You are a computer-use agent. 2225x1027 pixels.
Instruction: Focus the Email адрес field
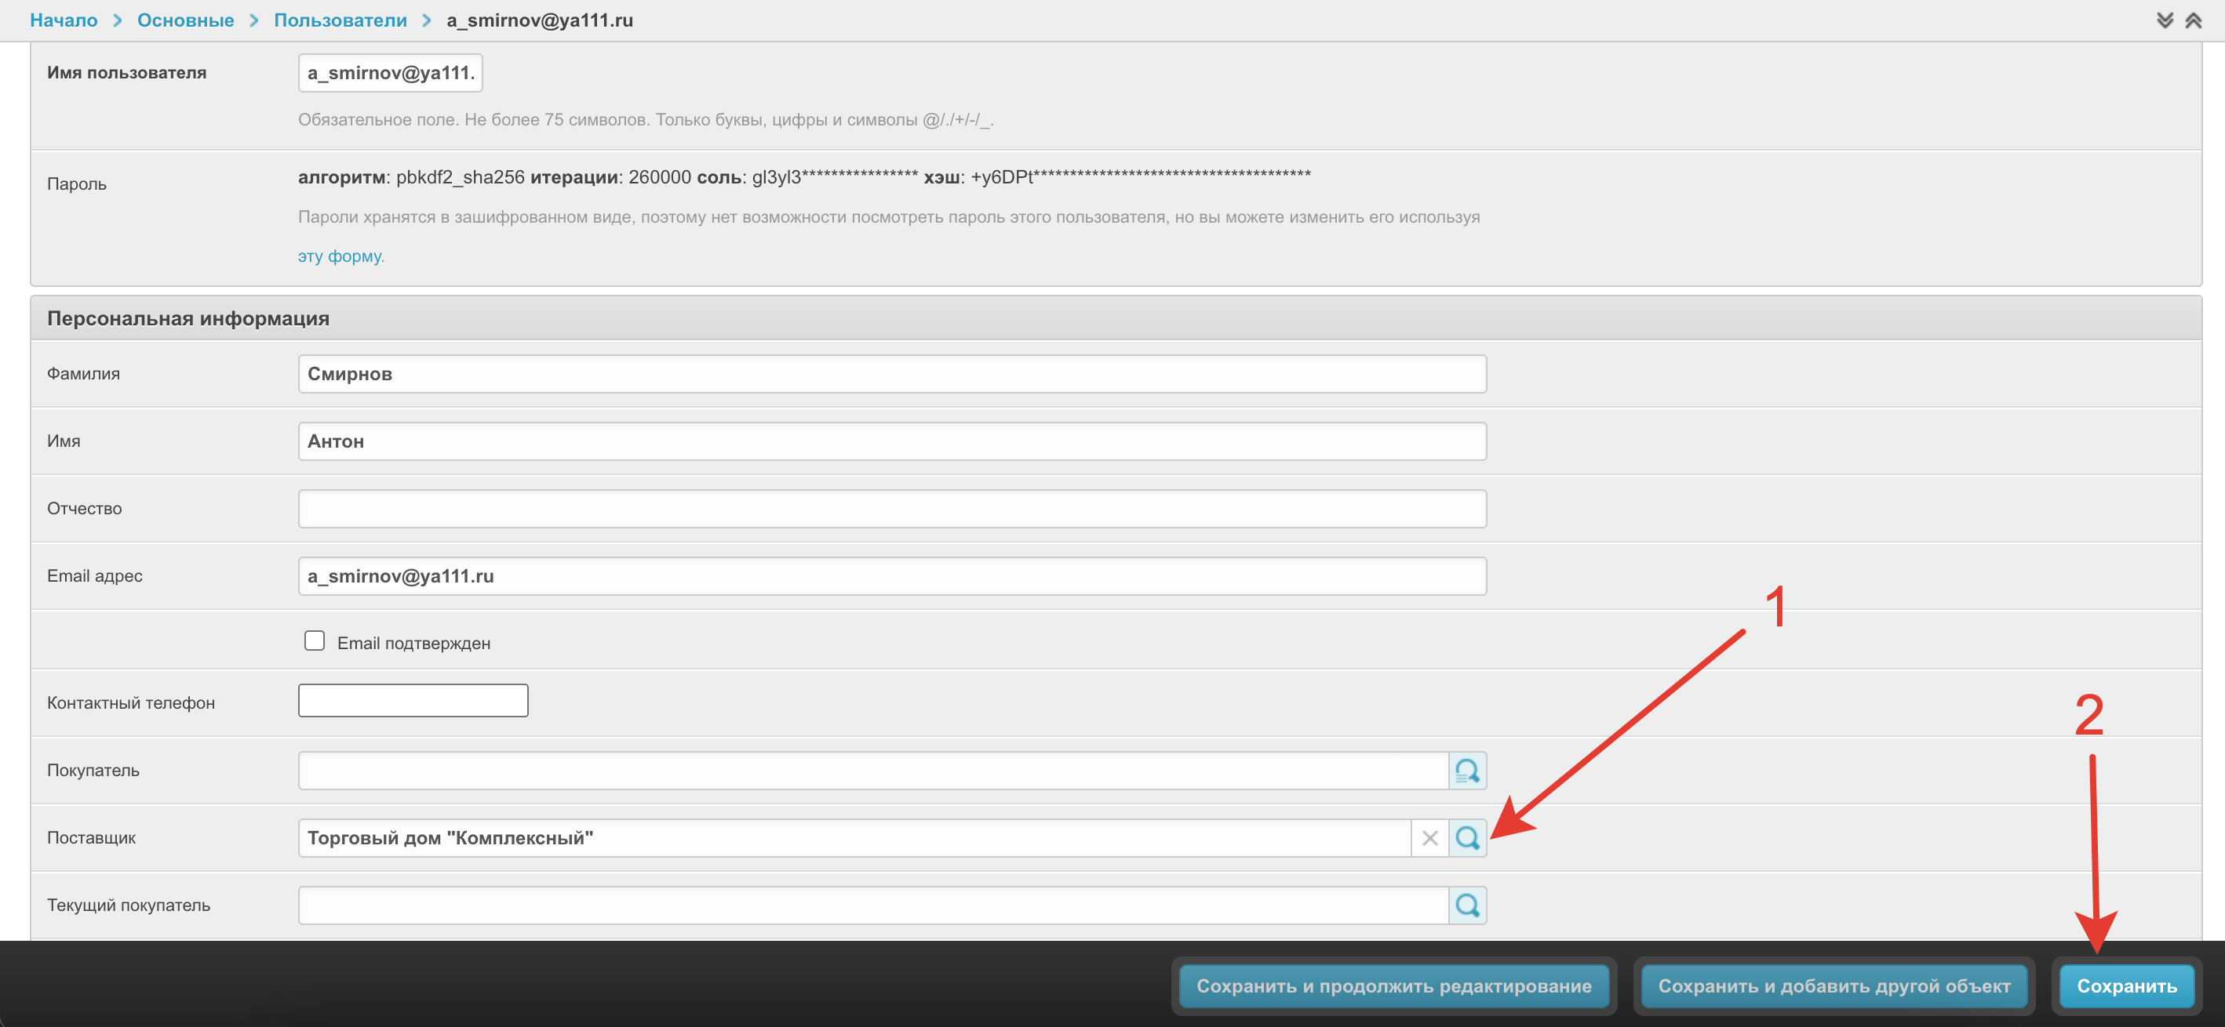pyautogui.click(x=892, y=575)
